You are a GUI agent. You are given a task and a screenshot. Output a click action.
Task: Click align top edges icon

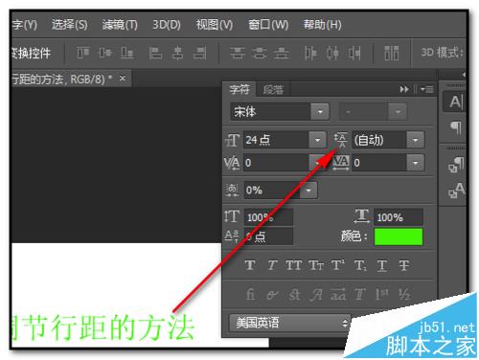coord(83,53)
